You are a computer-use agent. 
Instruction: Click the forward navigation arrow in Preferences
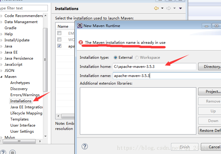(169, 8)
